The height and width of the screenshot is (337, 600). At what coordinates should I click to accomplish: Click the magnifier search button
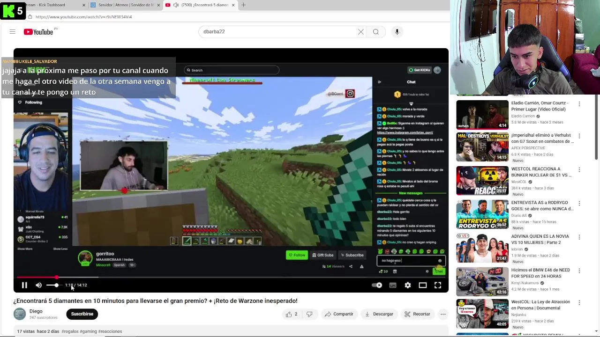click(376, 32)
